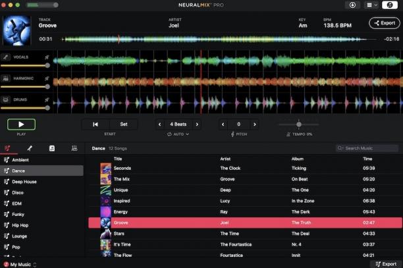Click the Groove album artwork
Image resolution: width=403 pixels, height=268 pixels.
click(16, 30)
